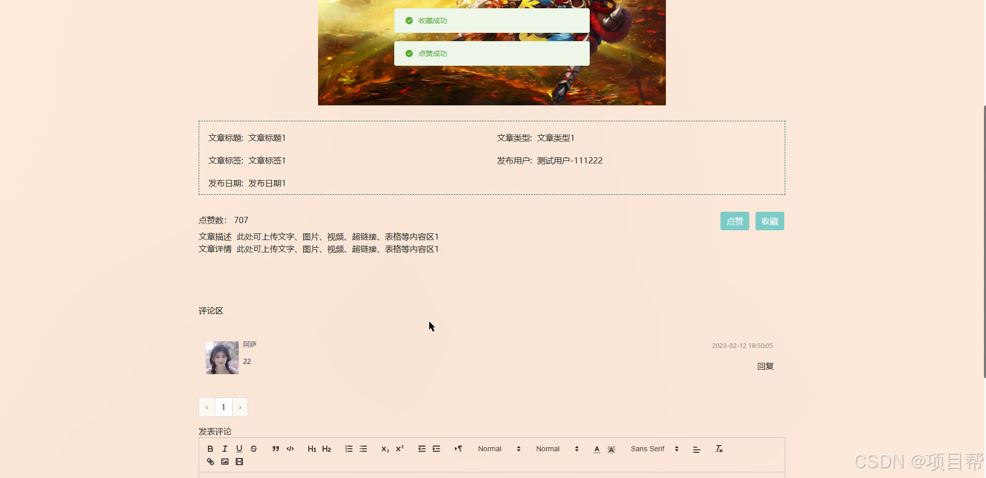The image size is (986, 478).
Task: Click the like count 707
Action: coord(241,220)
